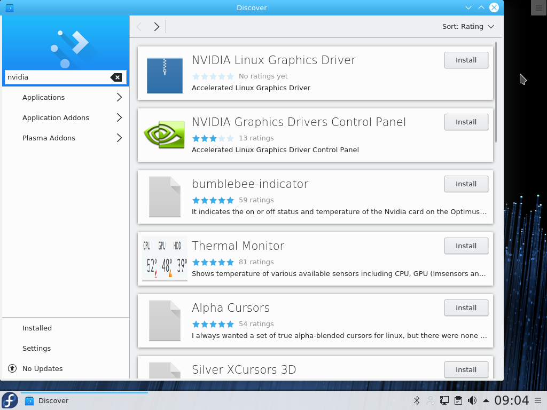This screenshot has height=410, width=547.
Task: Open the Sort: Rating dropdown
Action: click(468, 27)
